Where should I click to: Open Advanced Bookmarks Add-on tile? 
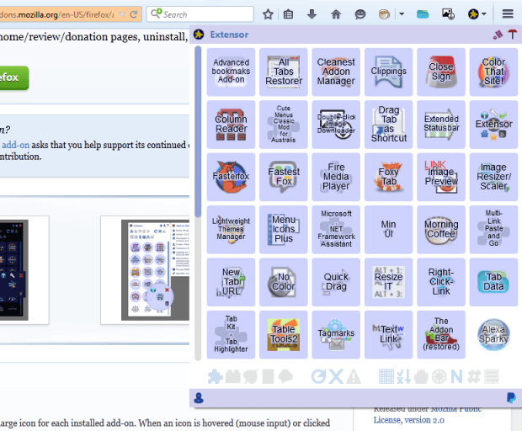[231, 72]
